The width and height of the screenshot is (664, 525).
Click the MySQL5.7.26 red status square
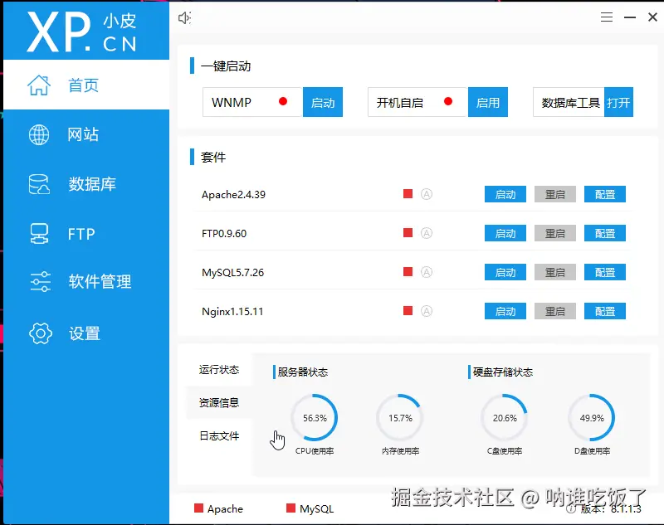click(408, 271)
